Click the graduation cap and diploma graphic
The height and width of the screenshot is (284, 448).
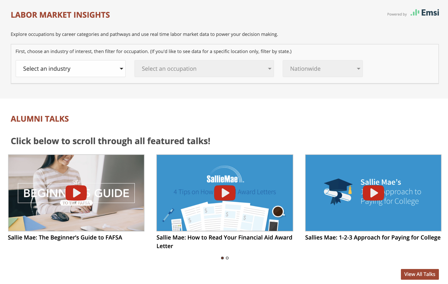[338, 191]
